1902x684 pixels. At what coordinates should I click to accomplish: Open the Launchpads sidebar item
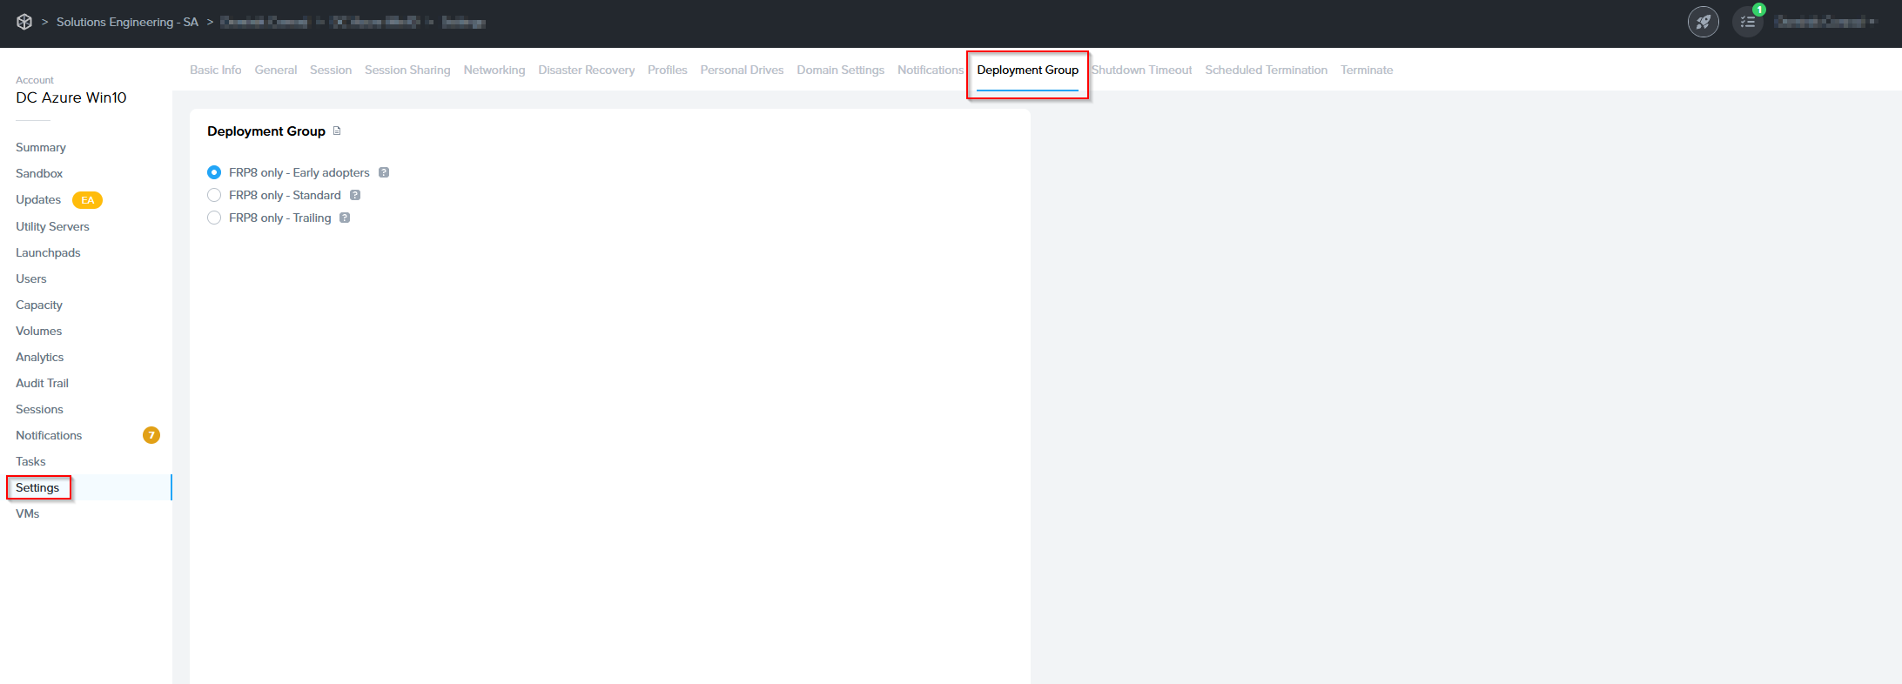pos(48,252)
